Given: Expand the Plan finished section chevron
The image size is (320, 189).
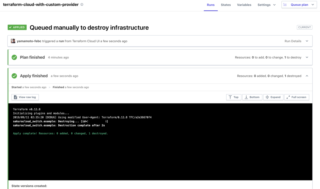Looking at the screenshot, I should (x=307, y=57).
